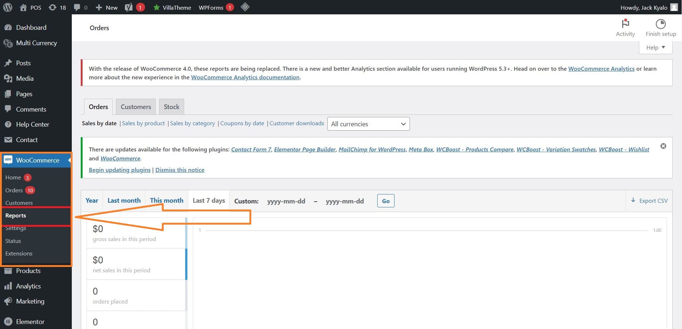Click the Analytics chart icon in the sidebar

[8, 286]
